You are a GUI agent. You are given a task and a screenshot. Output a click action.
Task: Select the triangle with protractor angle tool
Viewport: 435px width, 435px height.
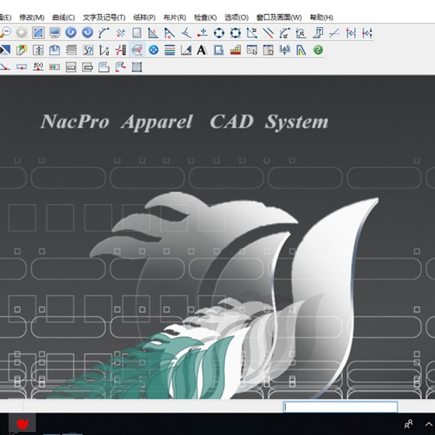pos(186,50)
